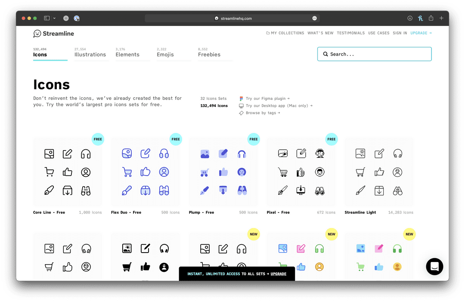Viewport: 465px width, 302px height.
Task: Click the shopping cart icon in Flex Duo set
Action: click(127, 172)
